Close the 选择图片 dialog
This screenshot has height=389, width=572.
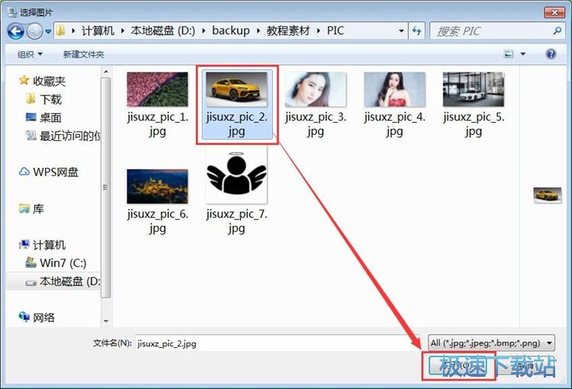point(554,12)
